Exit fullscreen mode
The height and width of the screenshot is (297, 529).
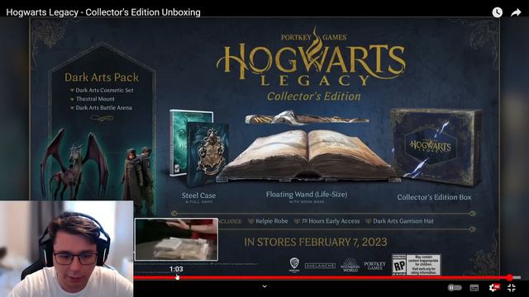pyautogui.click(x=512, y=288)
